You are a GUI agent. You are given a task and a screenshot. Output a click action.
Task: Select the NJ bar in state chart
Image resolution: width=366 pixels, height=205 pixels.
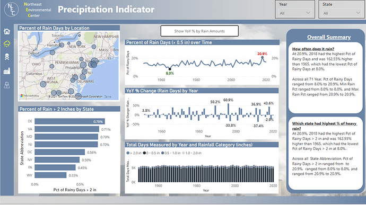coord(66,145)
